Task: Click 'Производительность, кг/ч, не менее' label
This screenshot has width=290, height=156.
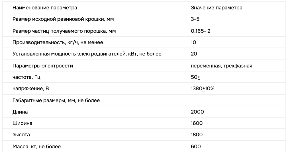Action: (x=58, y=42)
